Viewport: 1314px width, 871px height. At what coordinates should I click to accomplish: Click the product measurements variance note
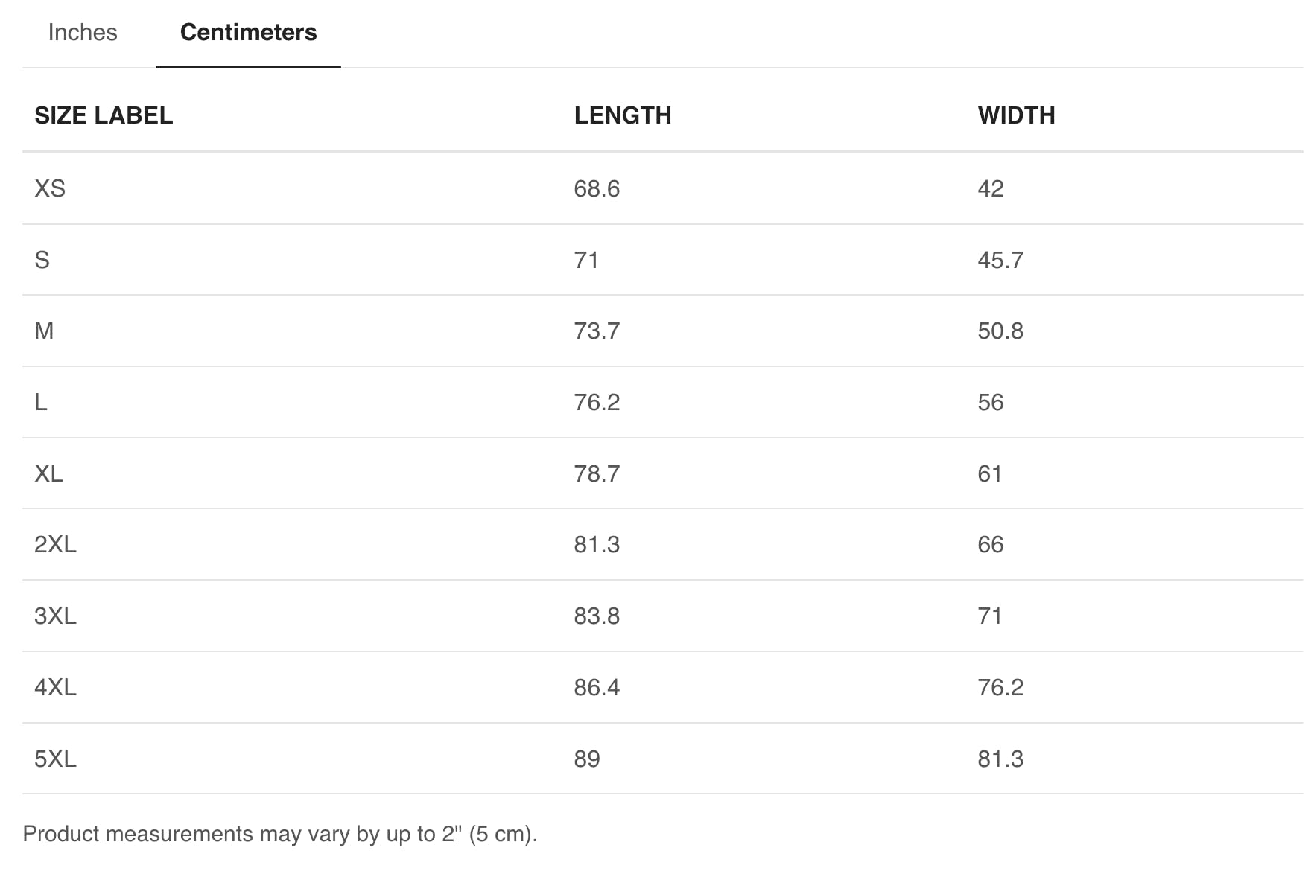click(280, 834)
